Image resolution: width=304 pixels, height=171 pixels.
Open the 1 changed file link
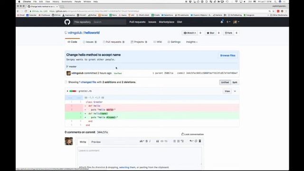[87, 82]
